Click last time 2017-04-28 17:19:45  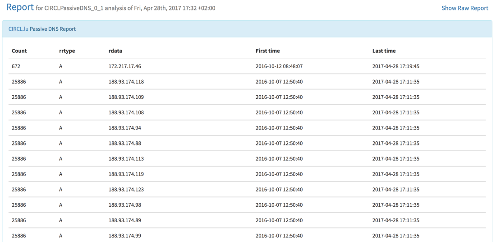(x=396, y=66)
